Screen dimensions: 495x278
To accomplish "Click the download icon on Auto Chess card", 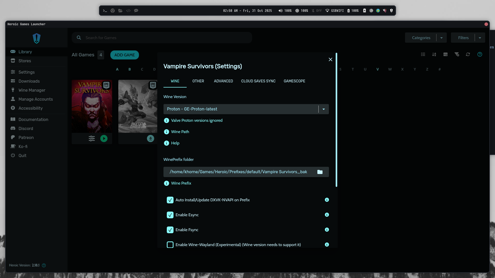I will point(151,138).
